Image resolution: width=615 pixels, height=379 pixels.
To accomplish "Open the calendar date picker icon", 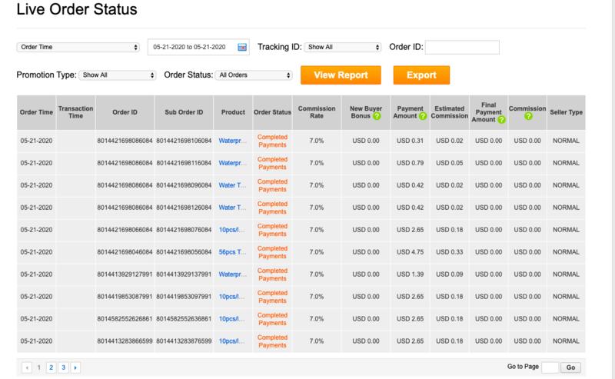I will pos(242,47).
